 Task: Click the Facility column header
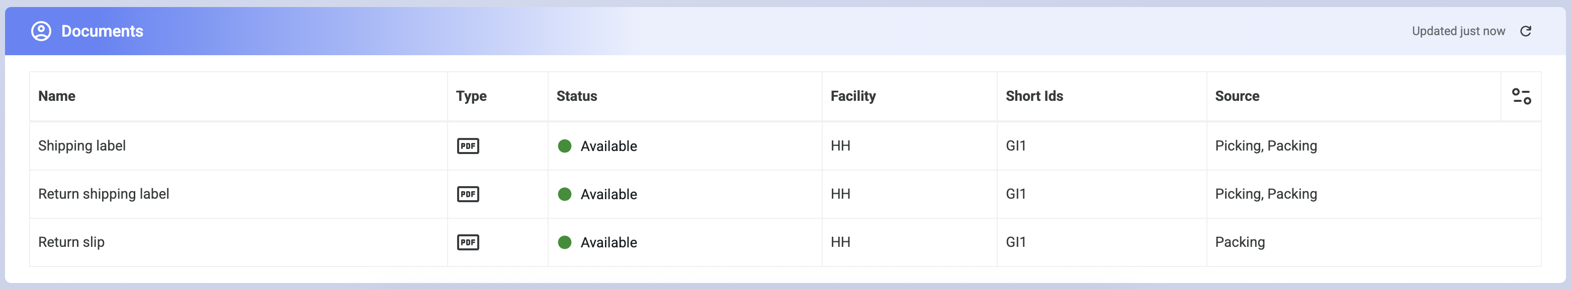(852, 96)
